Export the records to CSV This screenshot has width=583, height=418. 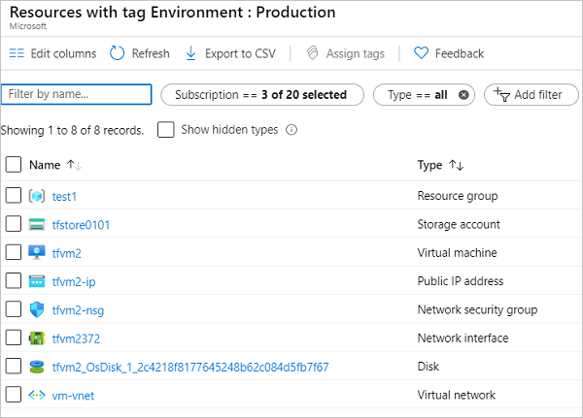pyautogui.click(x=230, y=53)
